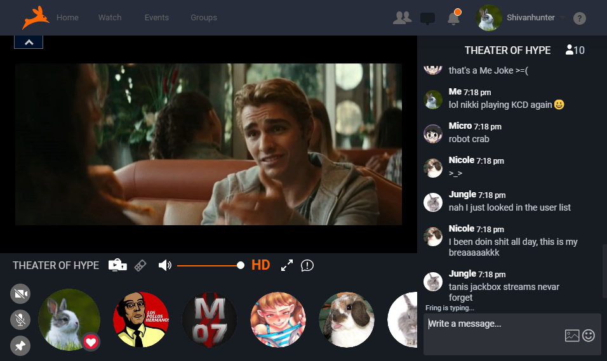Viewport: 607px width, 361px height.
Task: Select the white rabbit participant avatar with heart
Action: pyautogui.click(x=69, y=320)
